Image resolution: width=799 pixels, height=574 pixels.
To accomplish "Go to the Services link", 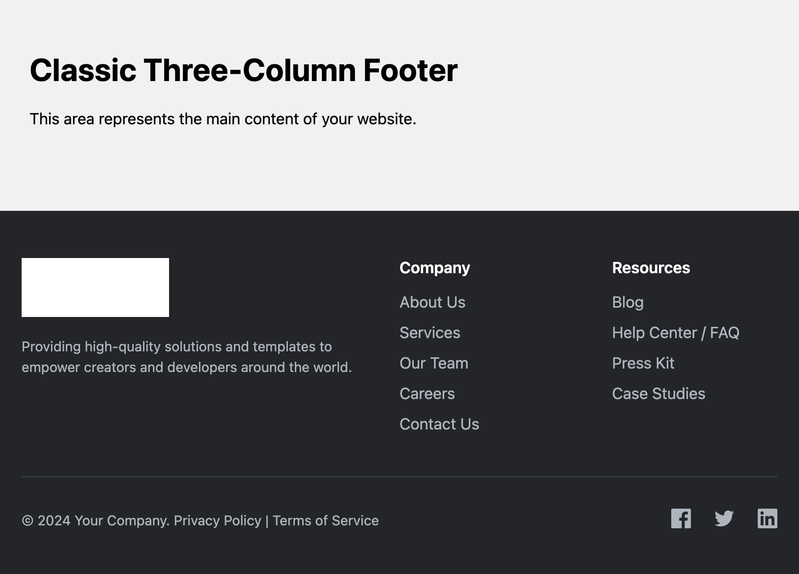I will point(430,333).
